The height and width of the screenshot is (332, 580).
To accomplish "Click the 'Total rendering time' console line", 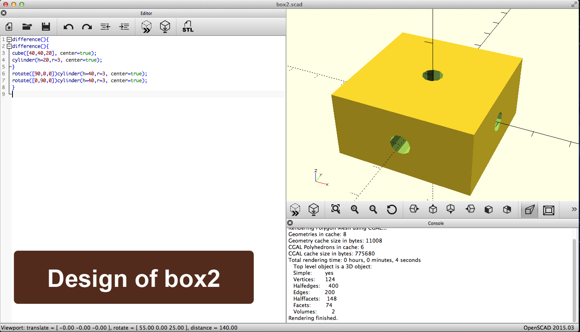I will click(x=354, y=260).
